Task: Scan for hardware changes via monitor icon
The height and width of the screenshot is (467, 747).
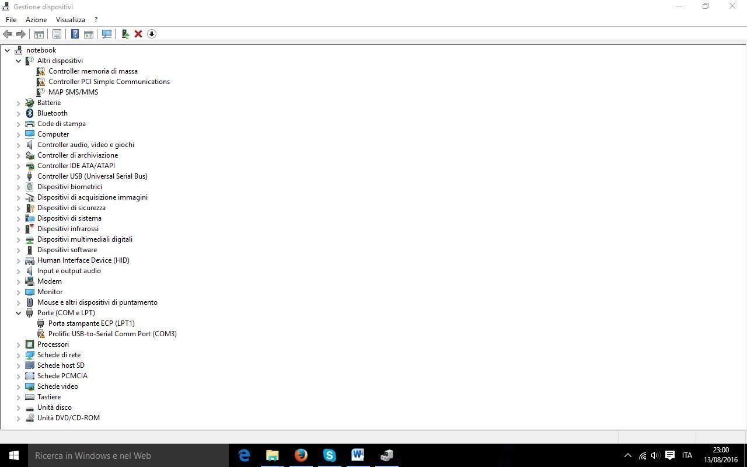Action: (x=107, y=34)
